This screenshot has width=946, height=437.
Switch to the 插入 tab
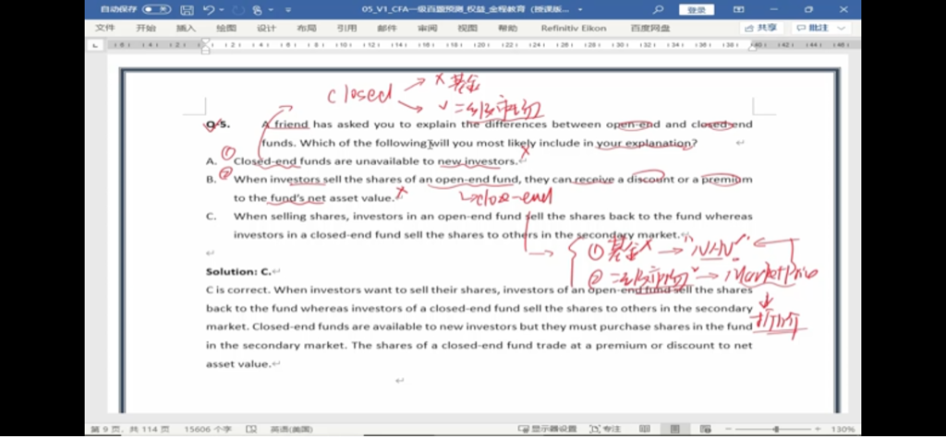[x=186, y=29]
